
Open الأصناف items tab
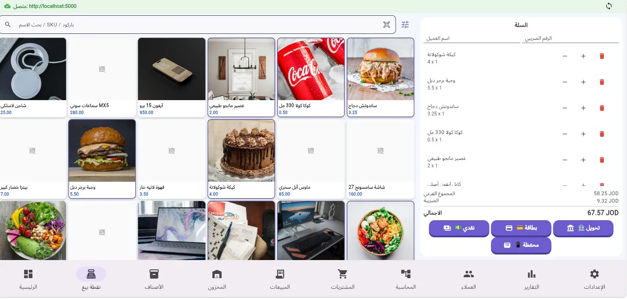point(154,279)
